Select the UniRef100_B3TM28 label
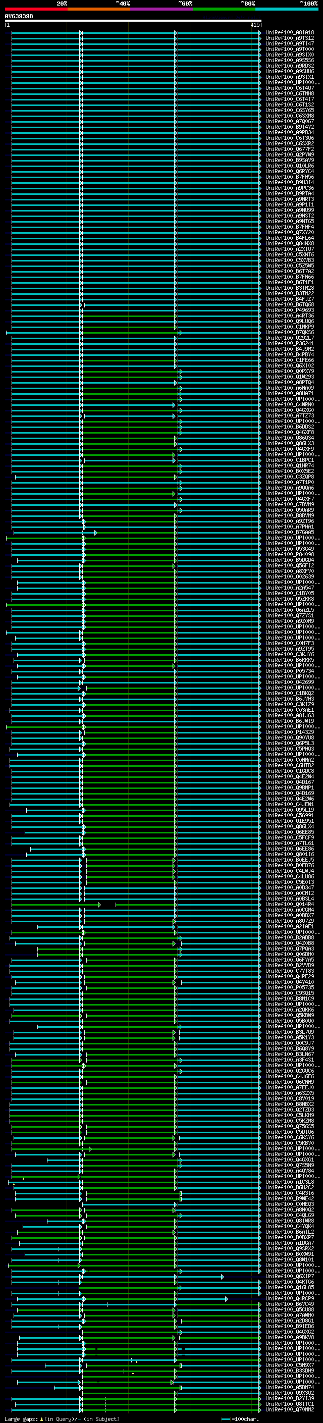Screen dimensions: 323x1423 [290, 288]
